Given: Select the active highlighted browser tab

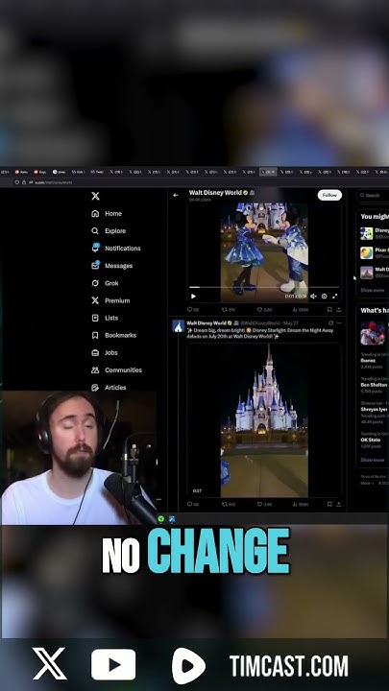Looking at the screenshot, I should tap(268, 172).
